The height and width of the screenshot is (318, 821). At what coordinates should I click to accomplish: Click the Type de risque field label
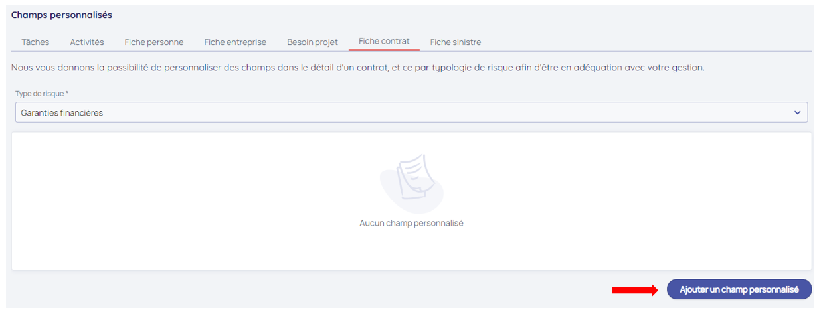coord(39,94)
